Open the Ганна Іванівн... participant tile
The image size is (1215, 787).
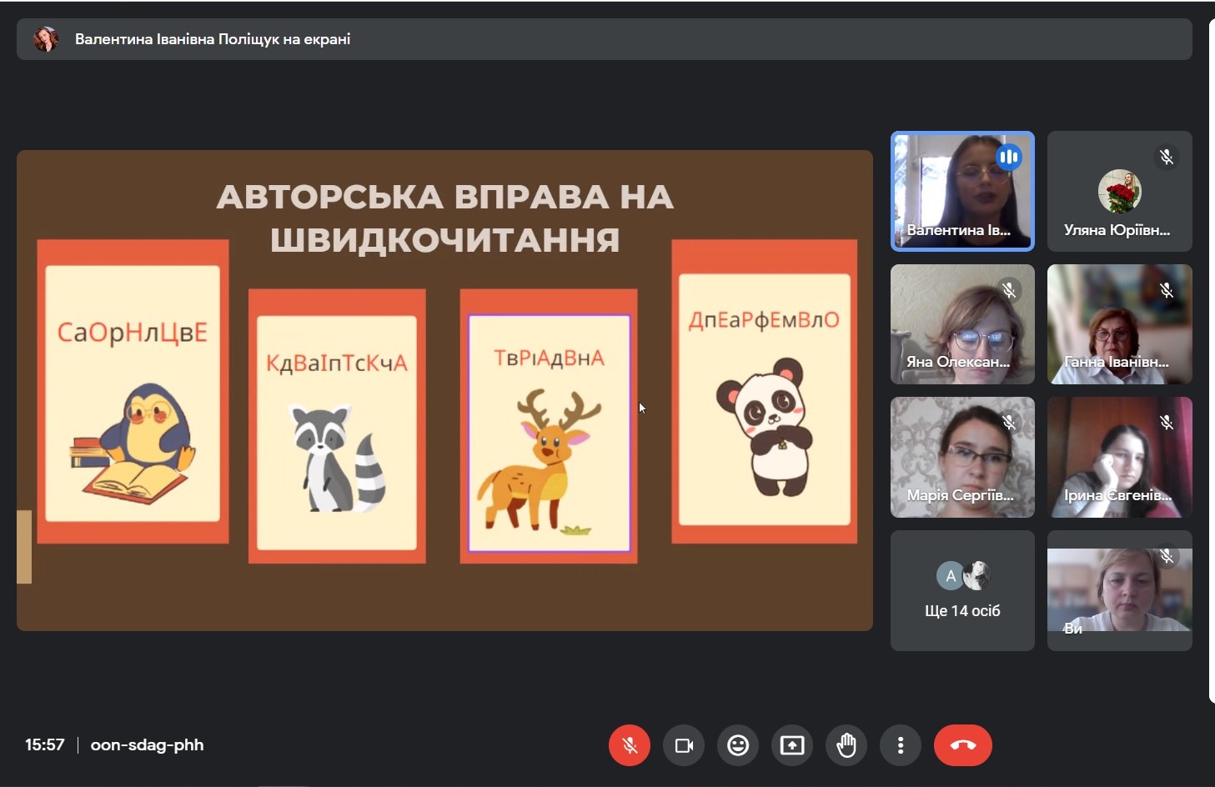[x=1119, y=324]
